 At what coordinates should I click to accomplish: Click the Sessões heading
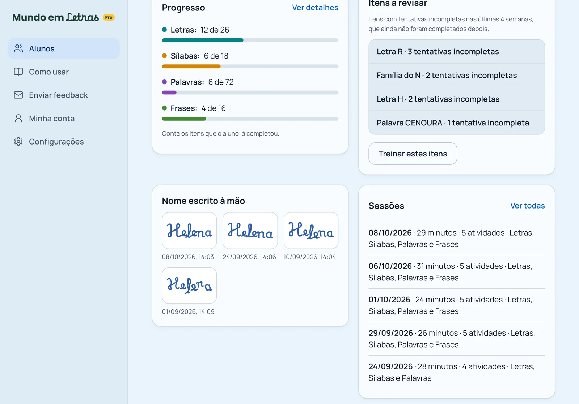386,206
